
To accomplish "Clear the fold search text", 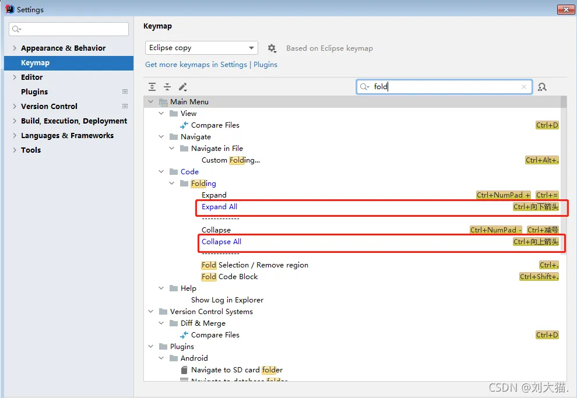I will tap(523, 87).
